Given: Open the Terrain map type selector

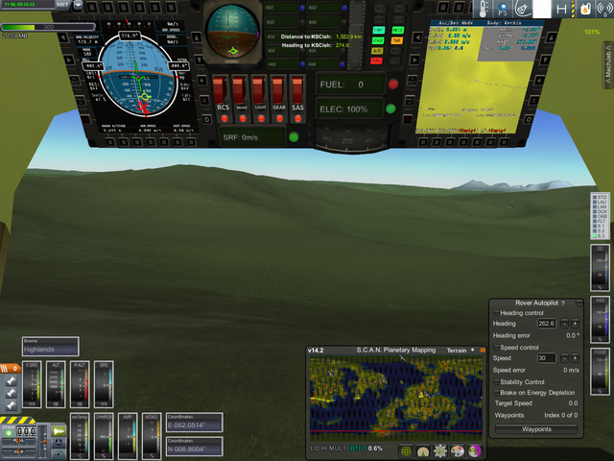Looking at the screenshot, I should click(457, 351).
